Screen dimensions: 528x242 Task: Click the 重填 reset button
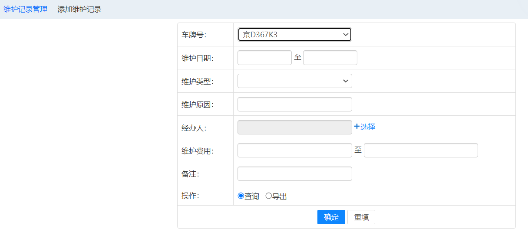coord(361,217)
